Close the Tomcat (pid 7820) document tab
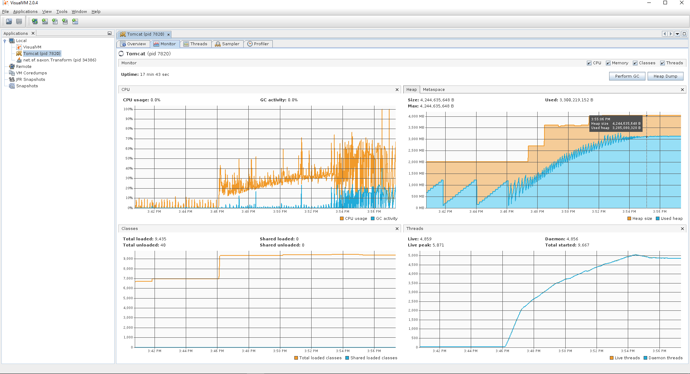The image size is (690, 374). point(168,34)
